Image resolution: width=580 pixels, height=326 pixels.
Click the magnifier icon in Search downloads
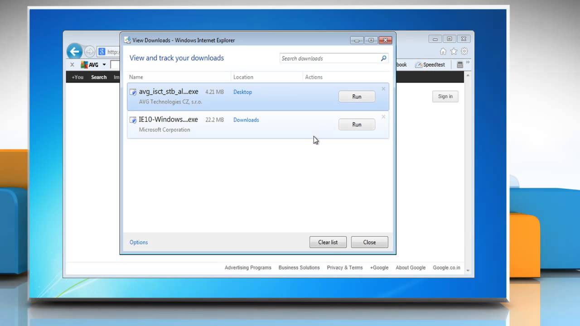pos(383,58)
